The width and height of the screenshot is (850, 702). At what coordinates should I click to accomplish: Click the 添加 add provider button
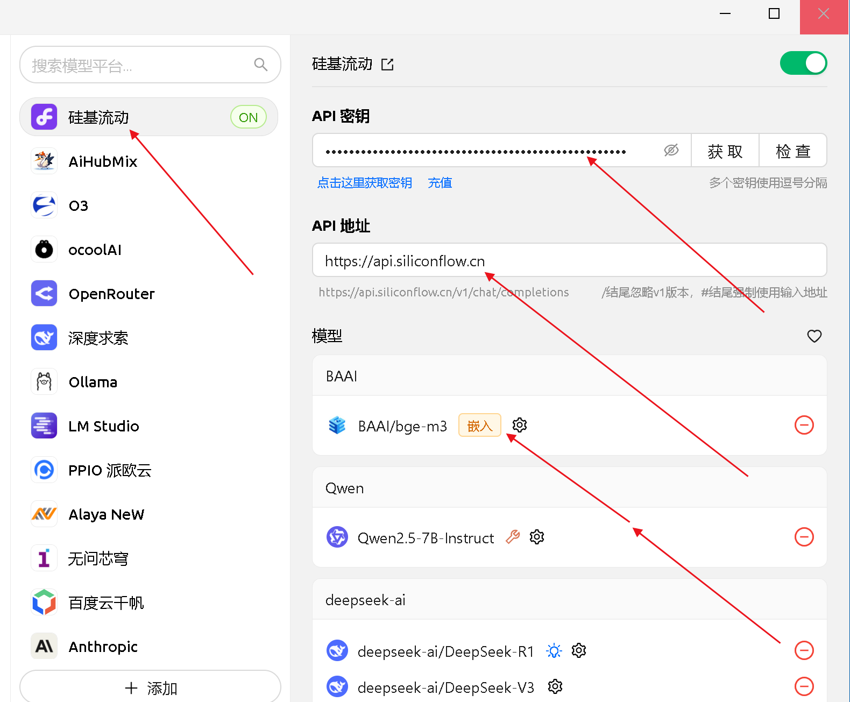150,687
